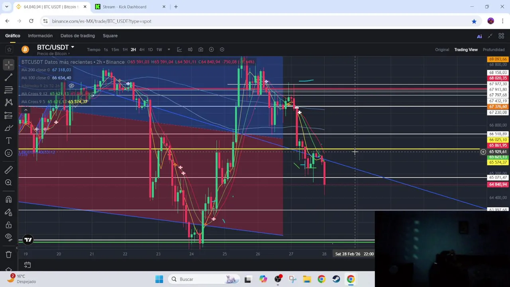Open the emoji icons tool
Viewport: 510px width, 287px height.
[9, 153]
